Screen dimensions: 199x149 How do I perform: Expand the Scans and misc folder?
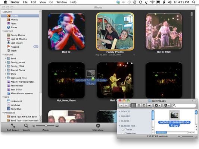[6, 78]
